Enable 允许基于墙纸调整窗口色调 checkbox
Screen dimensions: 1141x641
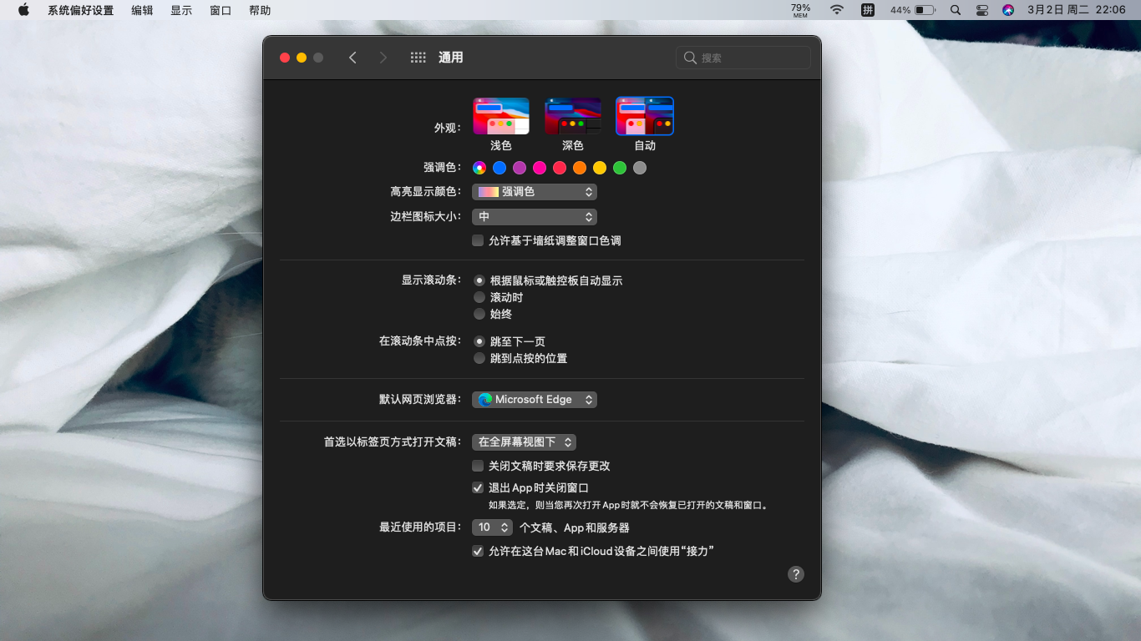[x=478, y=240]
